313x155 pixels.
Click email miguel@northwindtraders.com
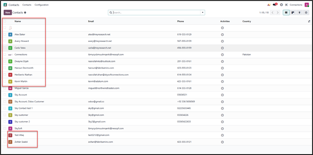(x=104, y=88)
